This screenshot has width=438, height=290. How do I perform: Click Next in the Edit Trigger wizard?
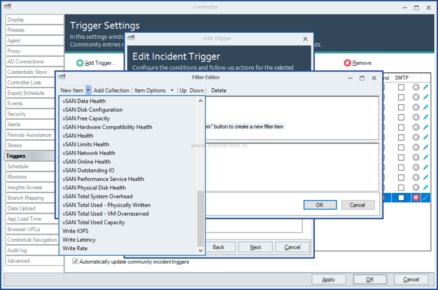[256, 247]
